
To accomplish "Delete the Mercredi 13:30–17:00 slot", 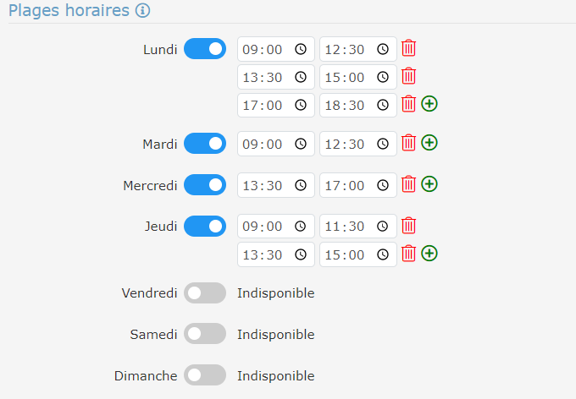I will [x=409, y=183].
